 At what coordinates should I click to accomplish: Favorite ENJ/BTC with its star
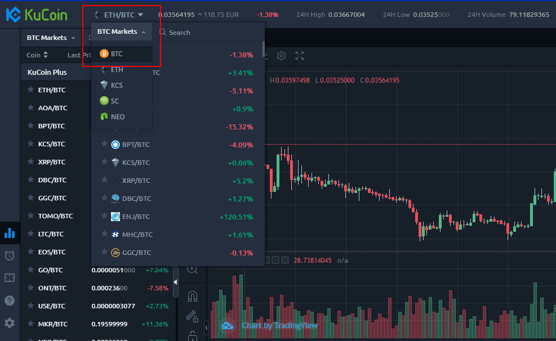click(104, 216)
